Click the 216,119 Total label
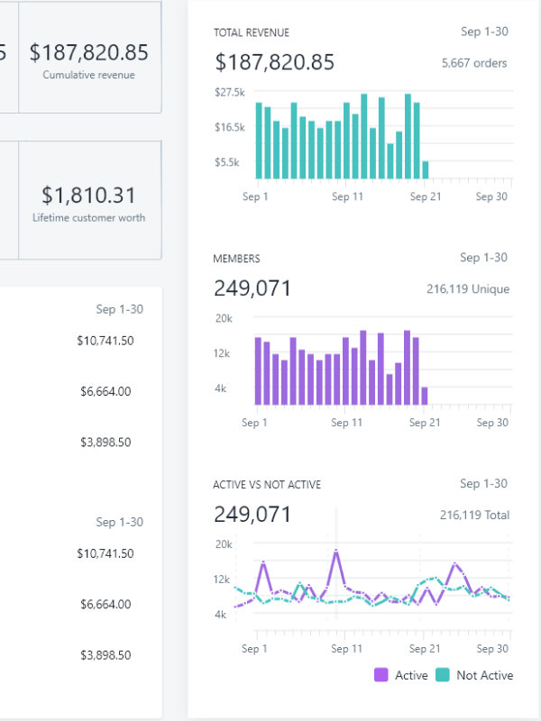The image size is (541, 721). (x=474, y=515)
